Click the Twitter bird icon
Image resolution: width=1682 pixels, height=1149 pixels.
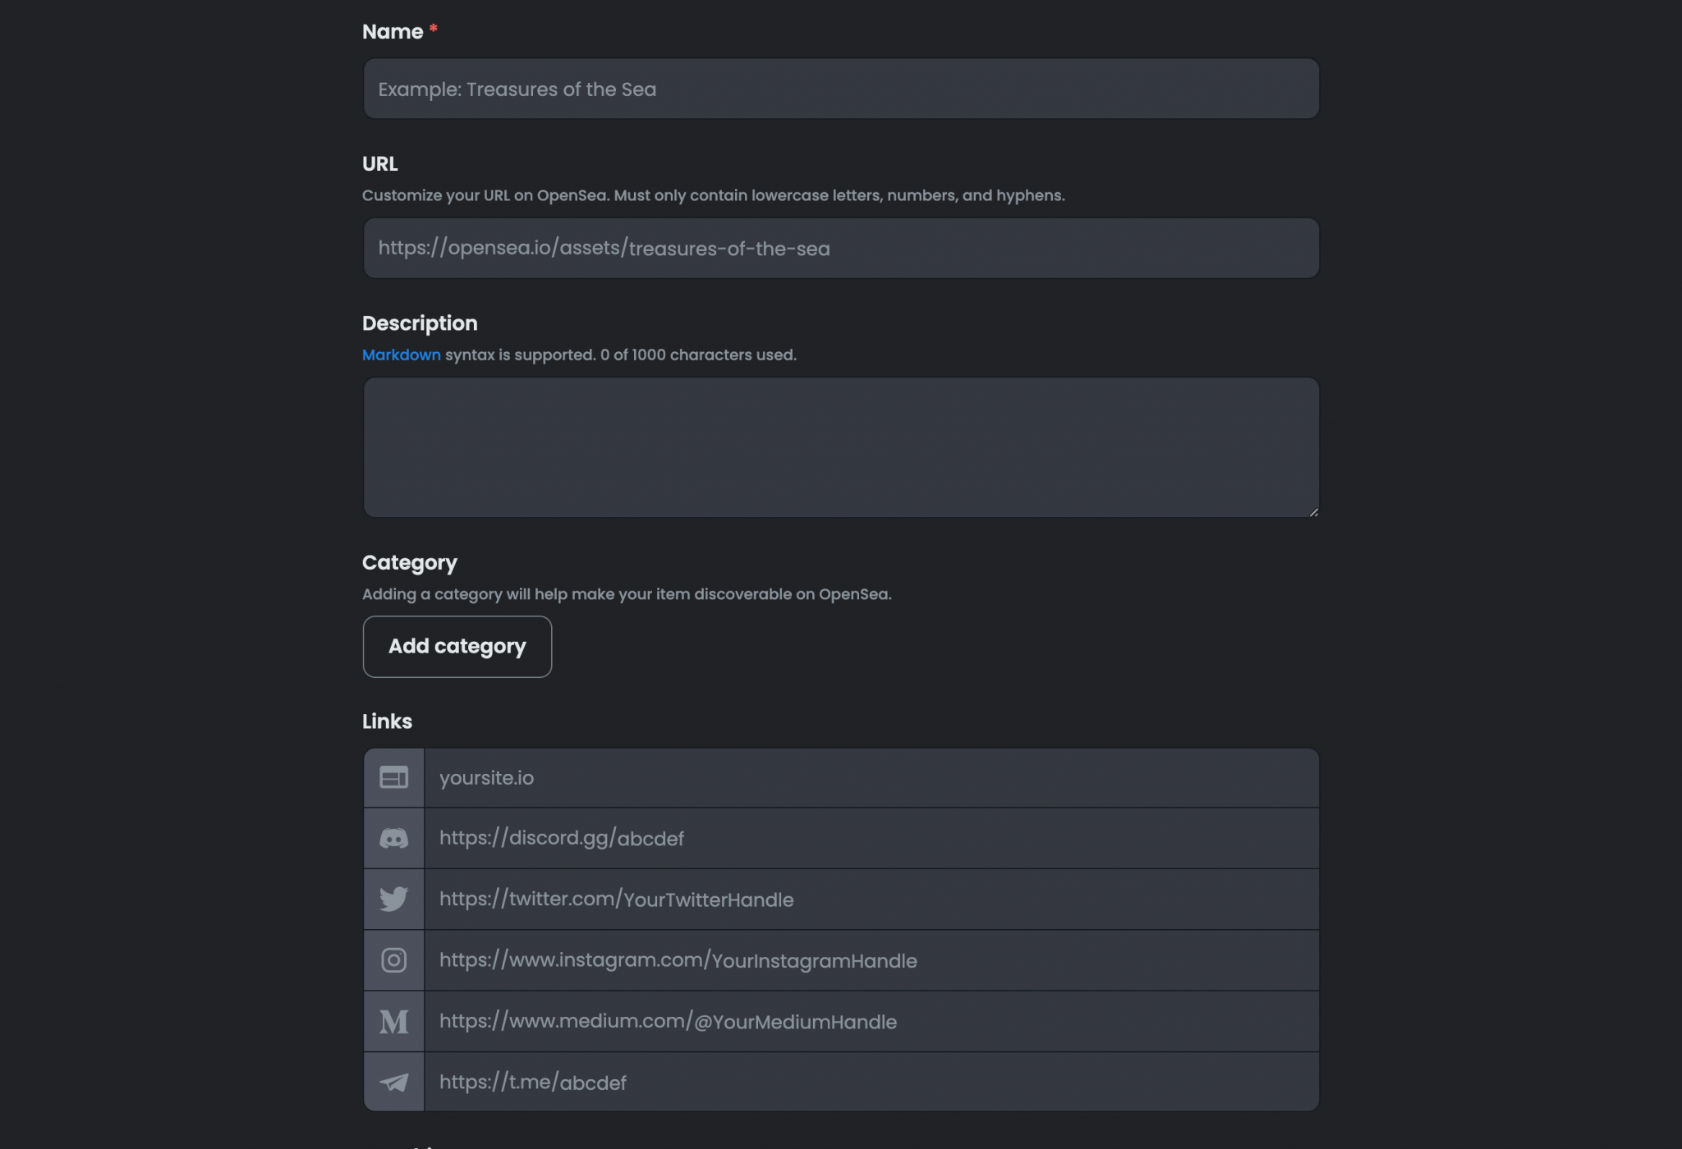(393, 899)
